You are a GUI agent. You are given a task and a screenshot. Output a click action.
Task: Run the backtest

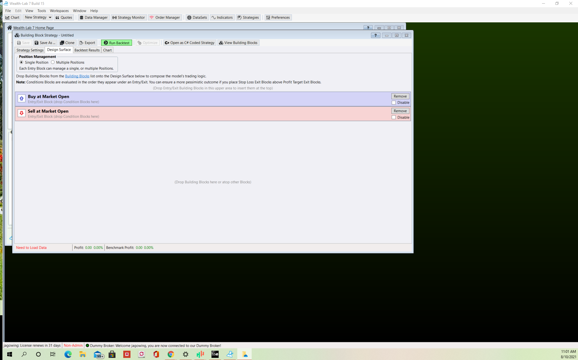click(x=117, y=43)
